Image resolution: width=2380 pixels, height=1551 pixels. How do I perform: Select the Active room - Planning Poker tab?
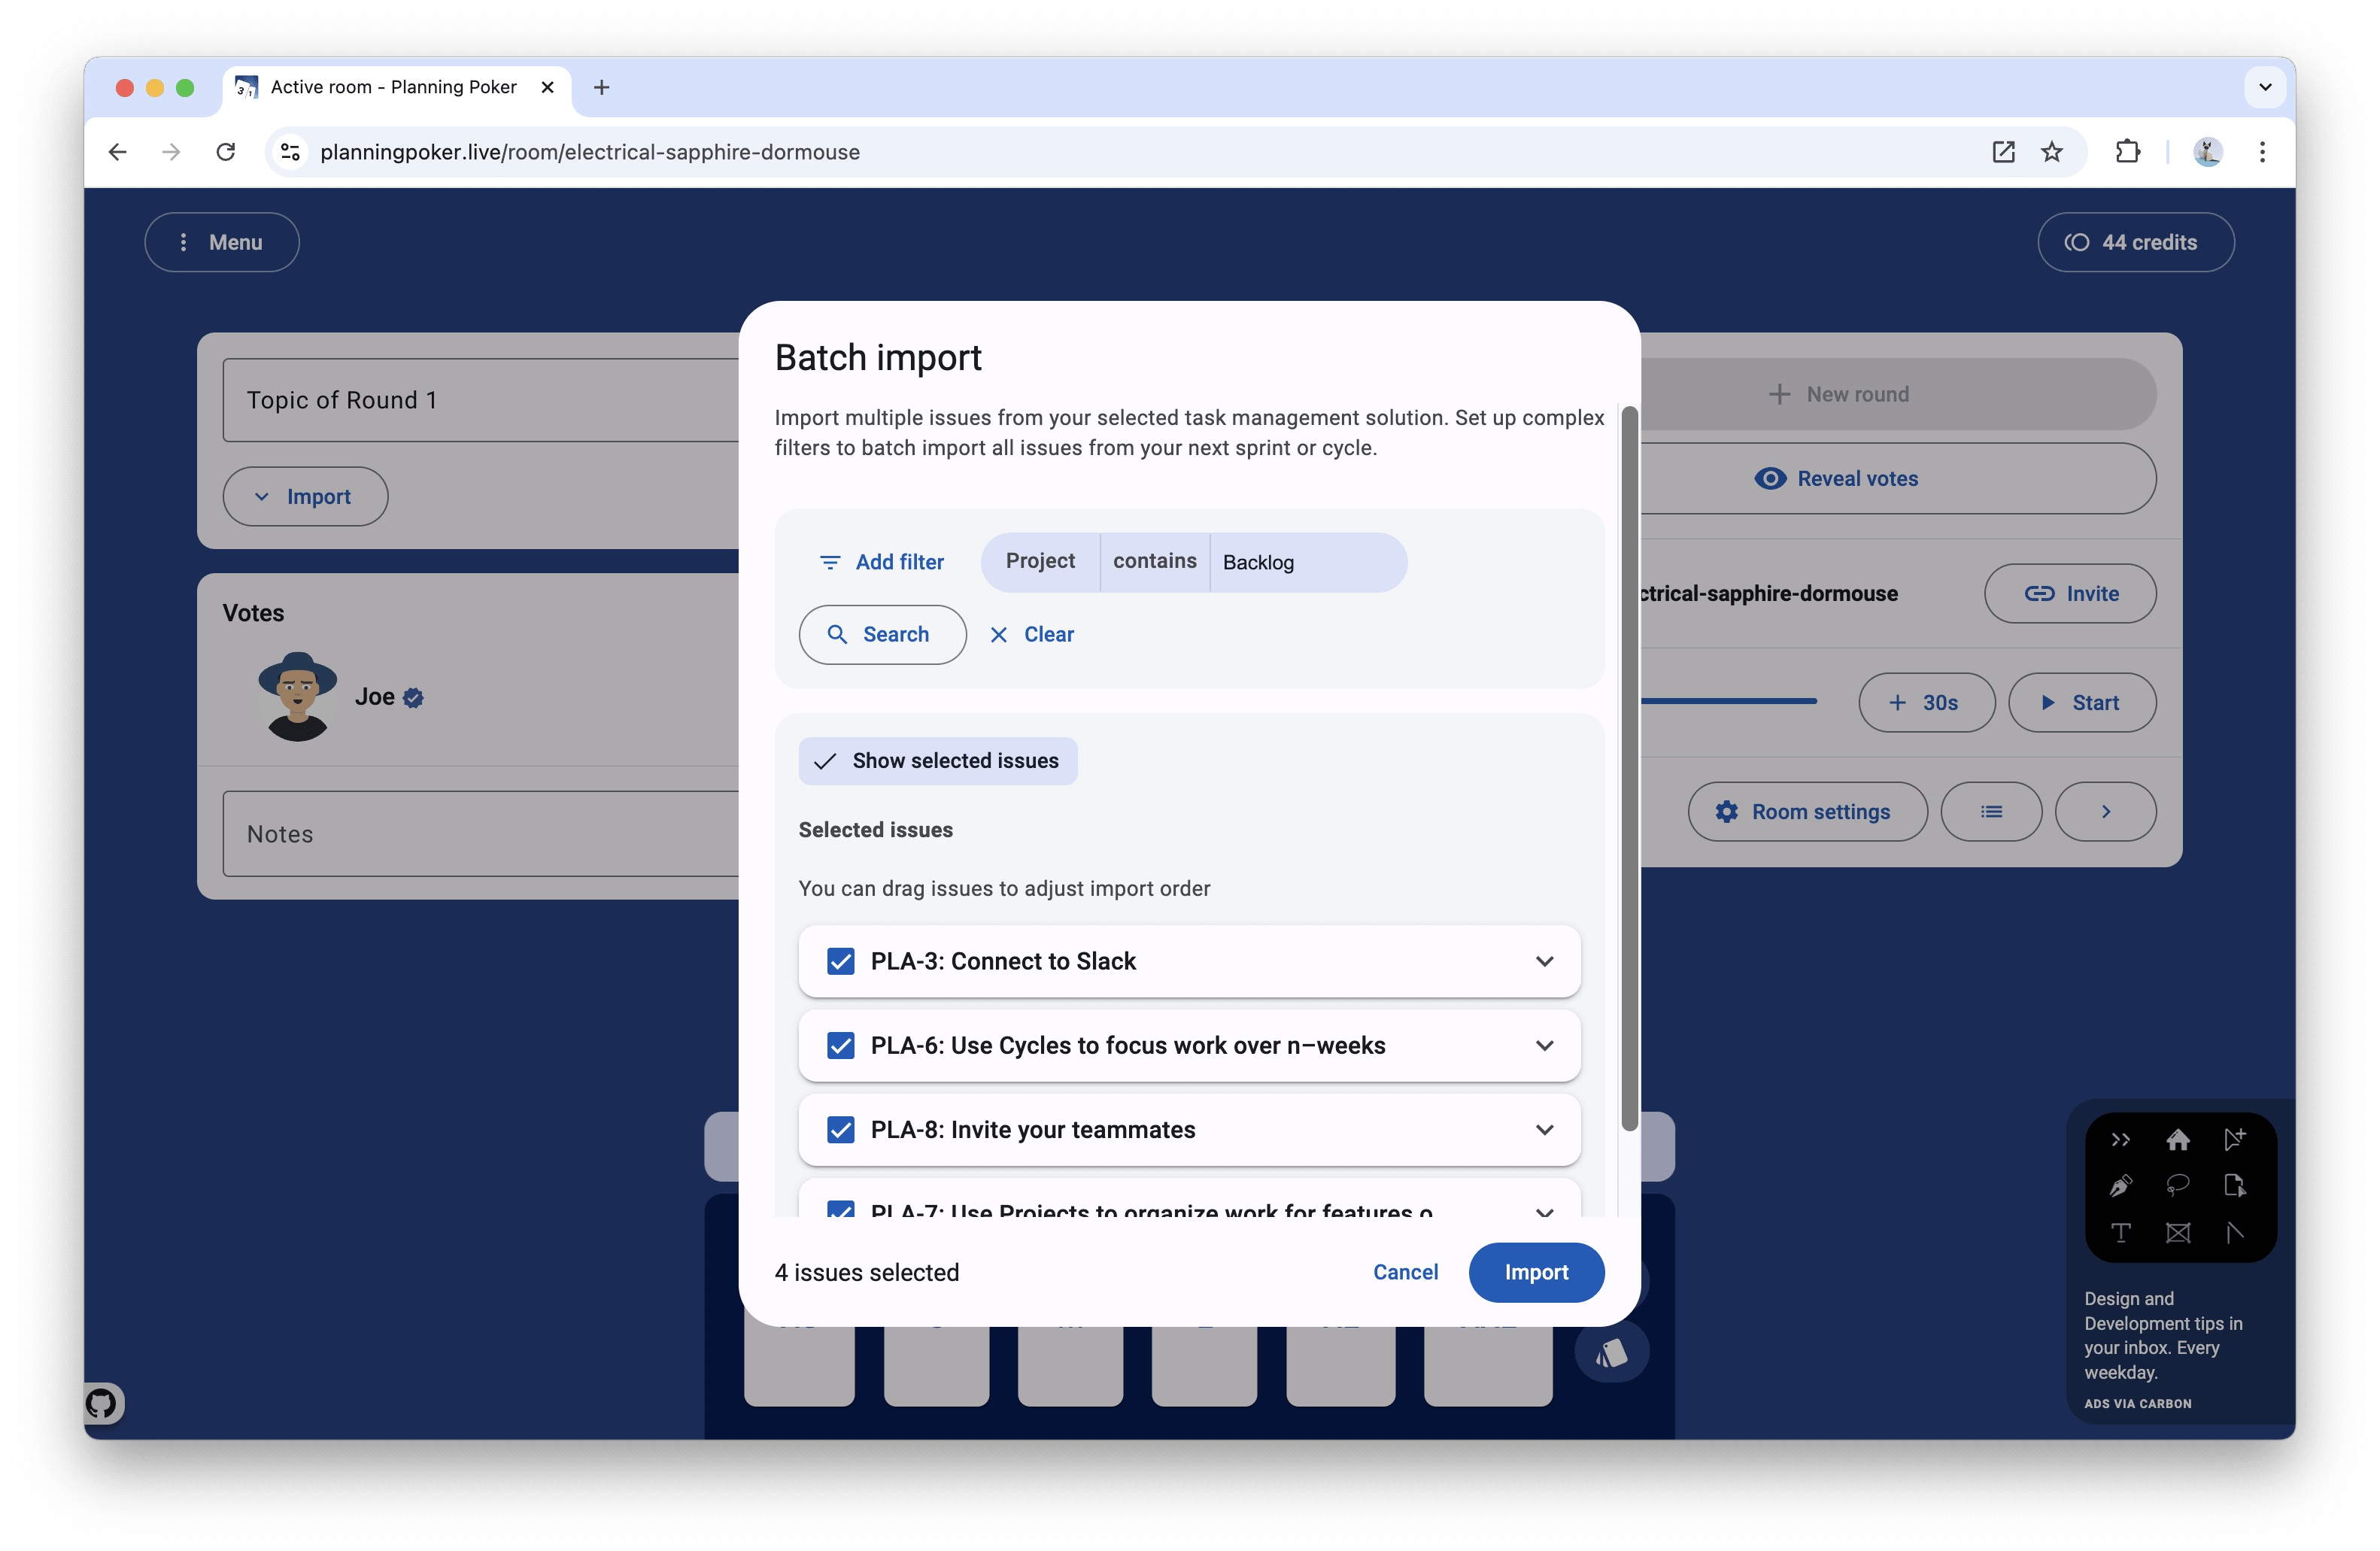(396, 87)
